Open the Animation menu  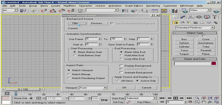tap(115, 6)
